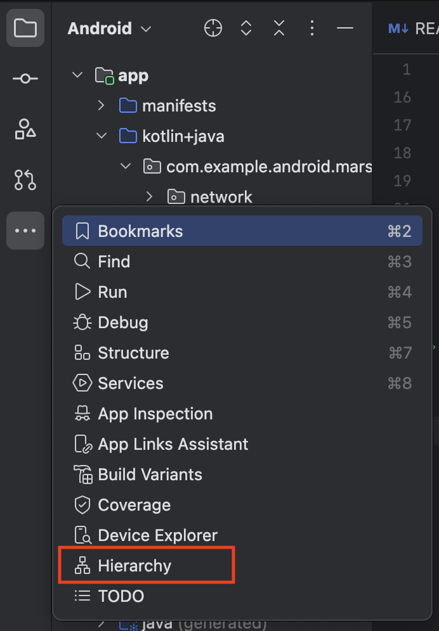Open the Pull Requests tool window
The image size is (439, 631).
(25, 180)
